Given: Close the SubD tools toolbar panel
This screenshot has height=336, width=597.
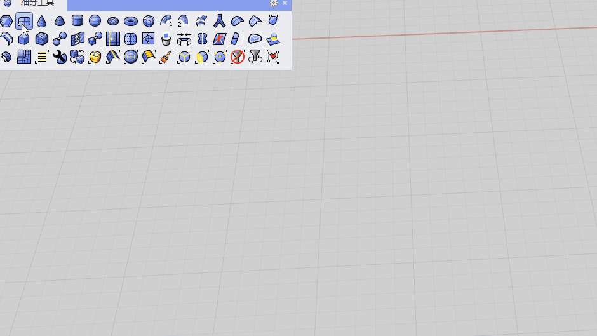Looking at the screenshot, I should 285,3.
